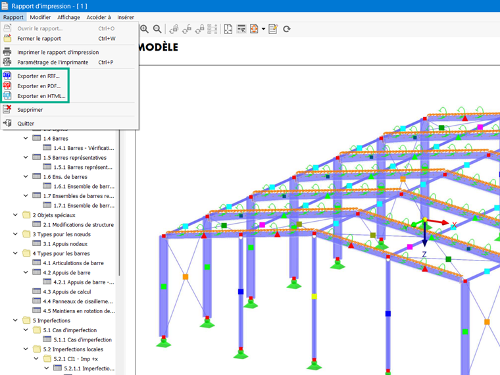Choose Quitter in the Rapport menu
Image resolution: width=500 pixels, height=375 pixels.
70,124
